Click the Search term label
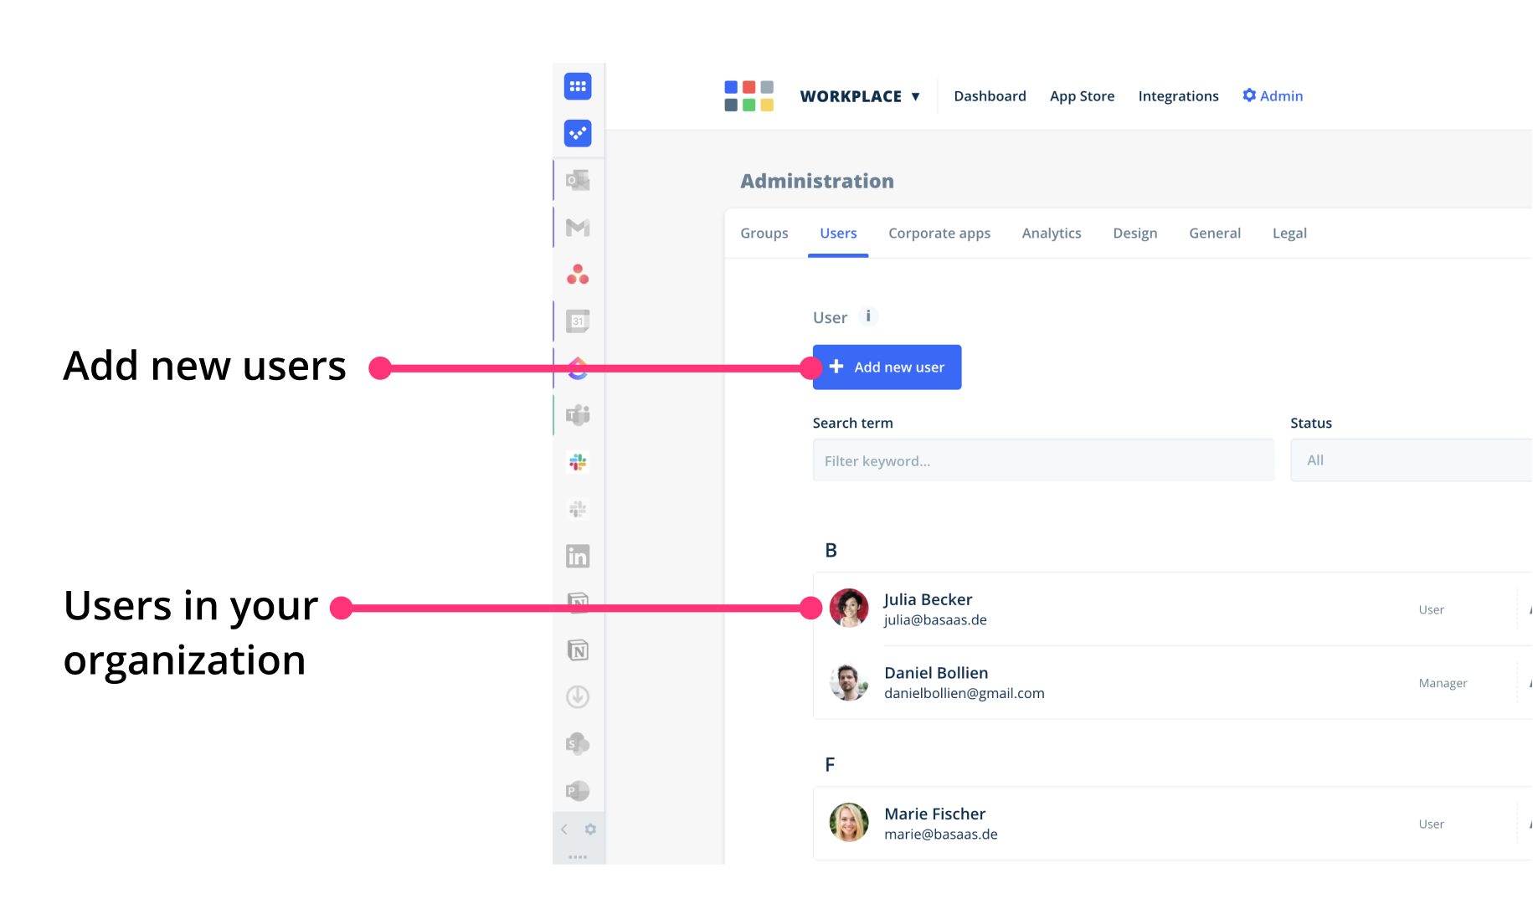The height and width of the screenshot is (904, 1533). 852,423
